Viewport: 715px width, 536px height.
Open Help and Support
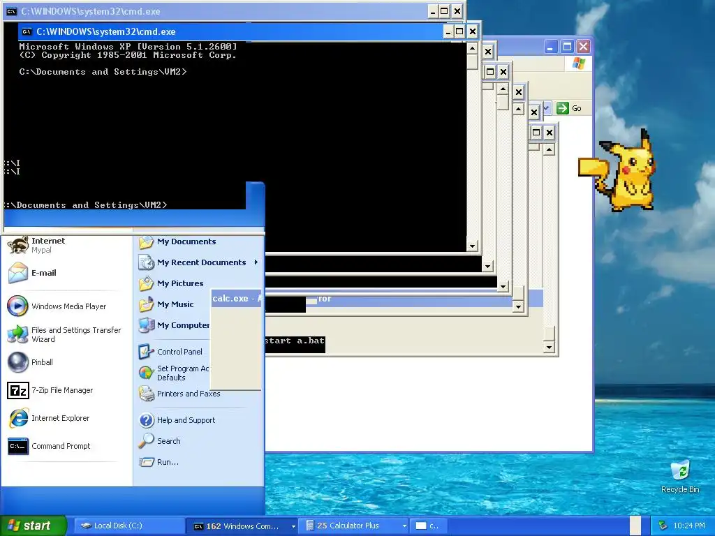coord(177,419)
